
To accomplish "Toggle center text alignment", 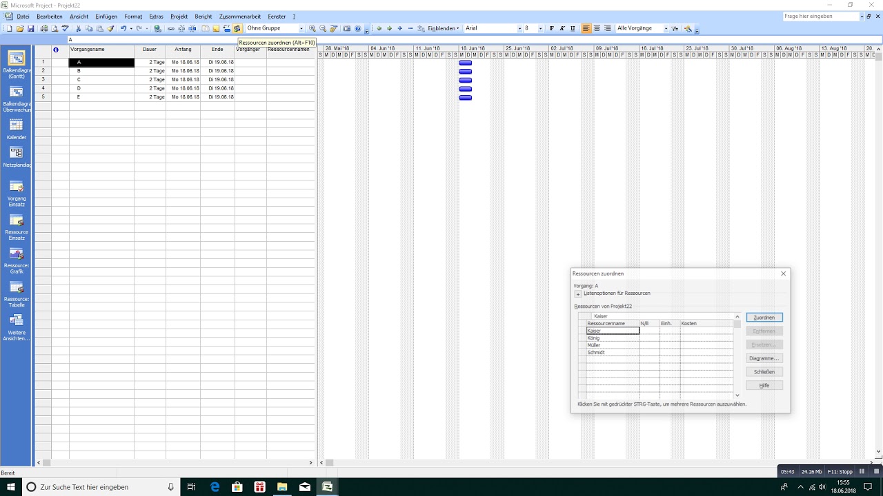I will point(597,28).
